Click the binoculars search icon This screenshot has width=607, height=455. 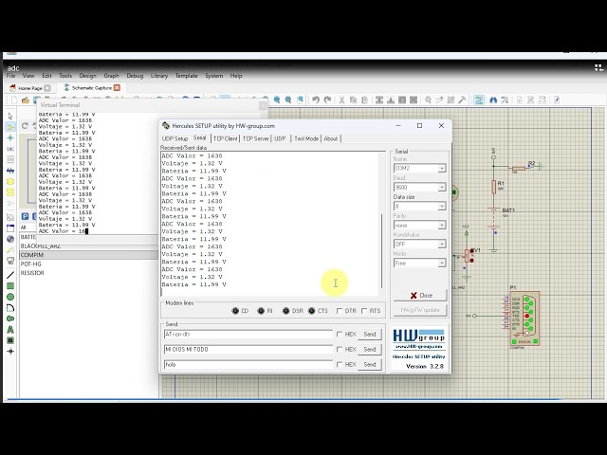click(493, 100)
